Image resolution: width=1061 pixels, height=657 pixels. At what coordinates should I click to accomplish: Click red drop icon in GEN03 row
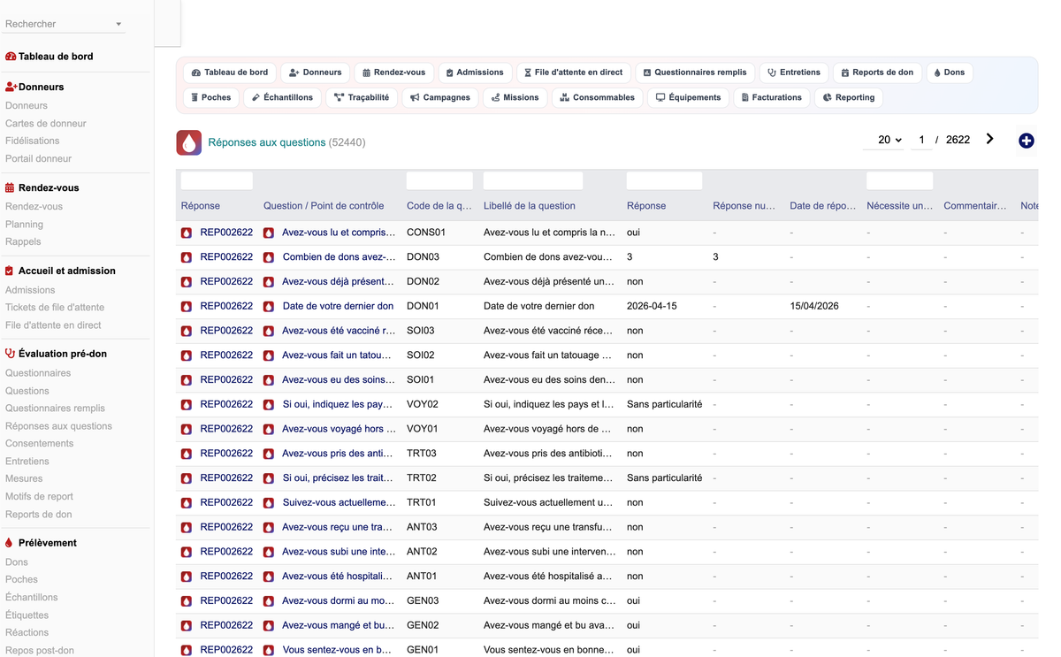[x=187, y=600]
